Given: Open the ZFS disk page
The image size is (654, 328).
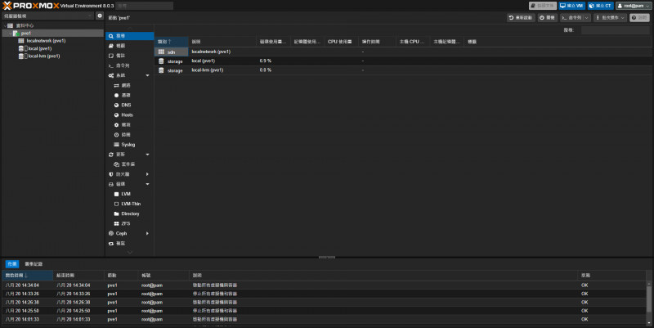Looking at the screenshot, I should point(127,222).
